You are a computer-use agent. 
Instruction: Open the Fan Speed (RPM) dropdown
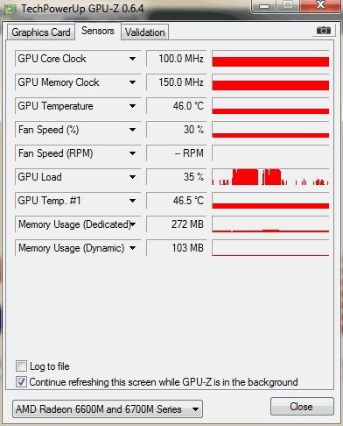pos(132,153)
